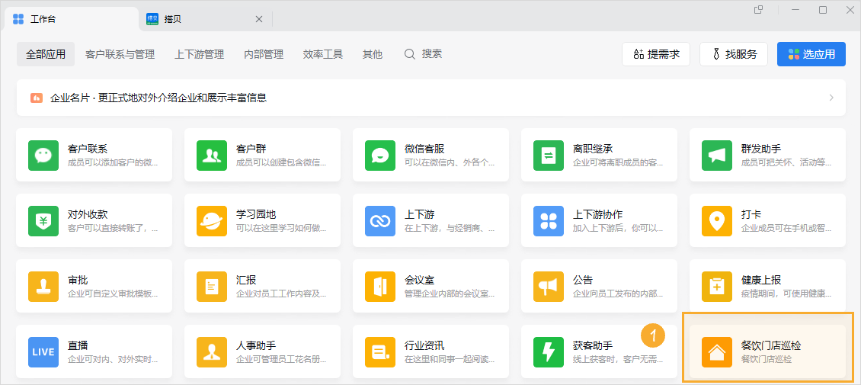Click the 找服务 button
The image size is (861, 385).
[734, 54]
